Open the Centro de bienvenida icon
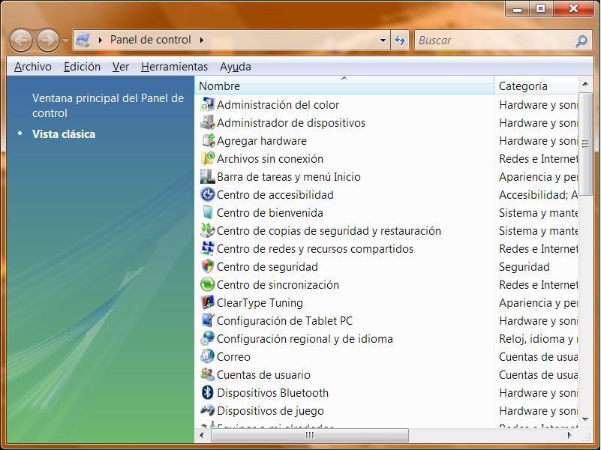The height and width of the screenshot is (450, 601). point(208,212)
